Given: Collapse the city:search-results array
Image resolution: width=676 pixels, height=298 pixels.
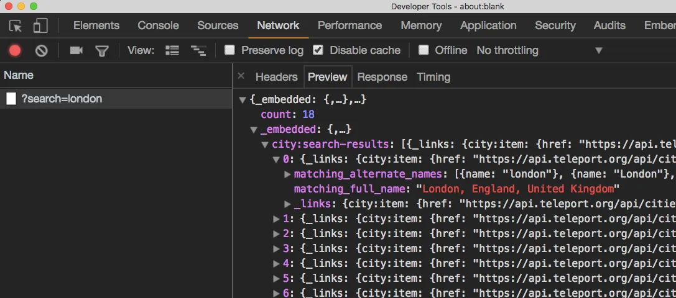Looking at the screenshot, I should click(x=265, y=144).
